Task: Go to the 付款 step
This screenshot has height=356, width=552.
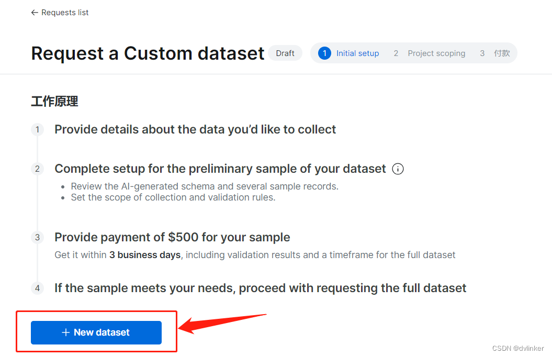Action: pyautogui.click(x=502, y=53)
